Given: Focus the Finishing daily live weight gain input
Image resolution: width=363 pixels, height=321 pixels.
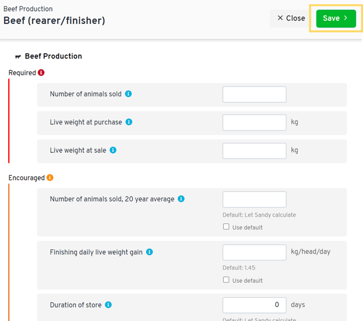Looking at the screenshot, I should coord(254,252).
